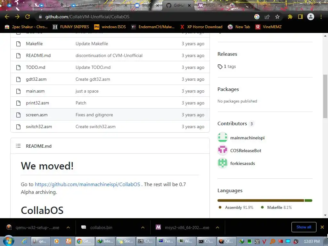Open the screen.asm file

(x=37, y=115)
